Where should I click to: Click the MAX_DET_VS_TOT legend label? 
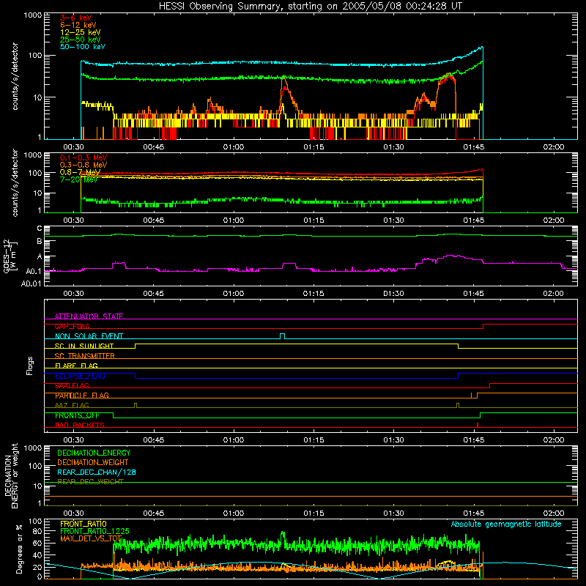(91, 538)
